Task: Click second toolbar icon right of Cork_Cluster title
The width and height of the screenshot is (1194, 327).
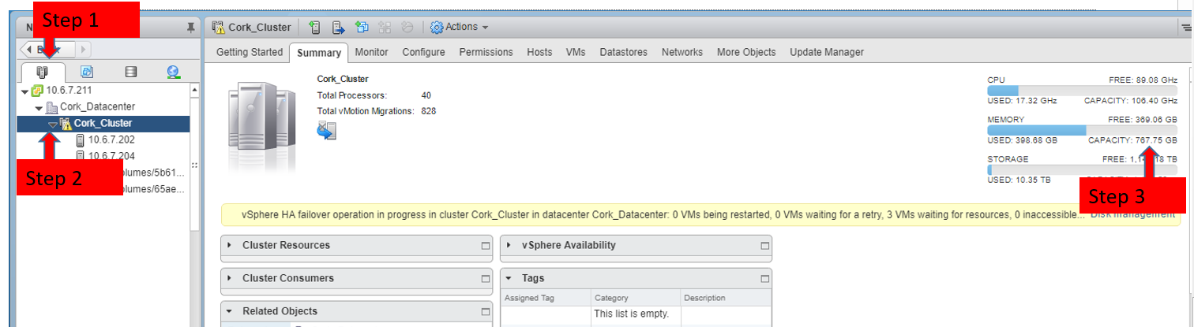Action: [338, 28]
